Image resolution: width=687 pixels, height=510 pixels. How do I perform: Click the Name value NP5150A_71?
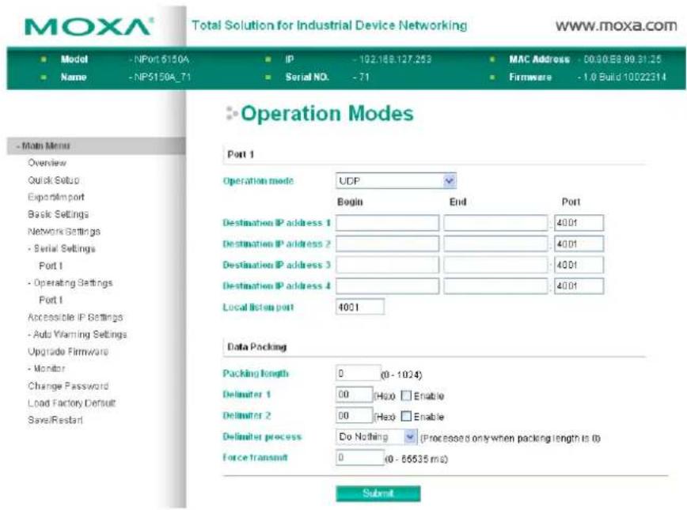point(162,77)
